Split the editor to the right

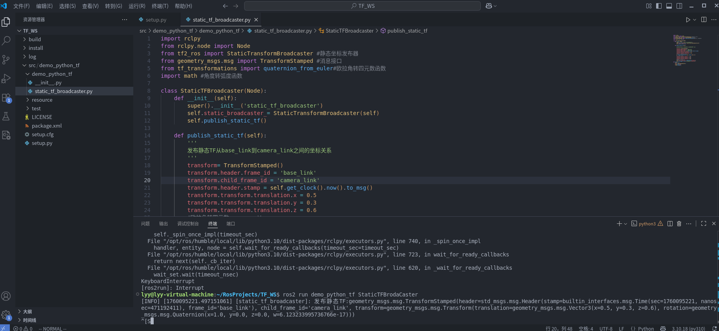coord(704,20)
